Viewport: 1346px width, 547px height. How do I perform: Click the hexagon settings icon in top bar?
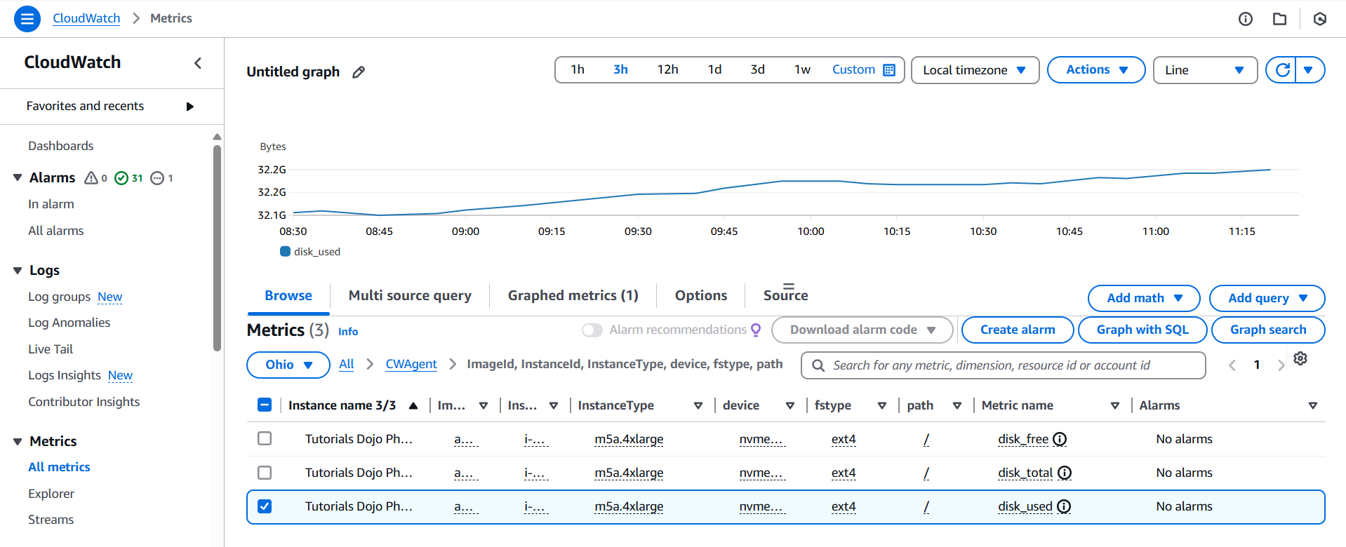click(x=1320, y=19)
